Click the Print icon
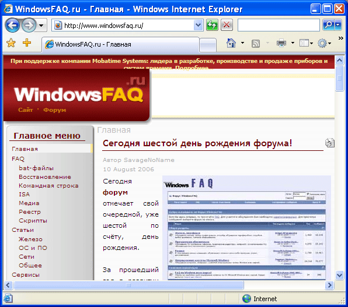Viewport: 348px width, 307px height. coord(281,43)
